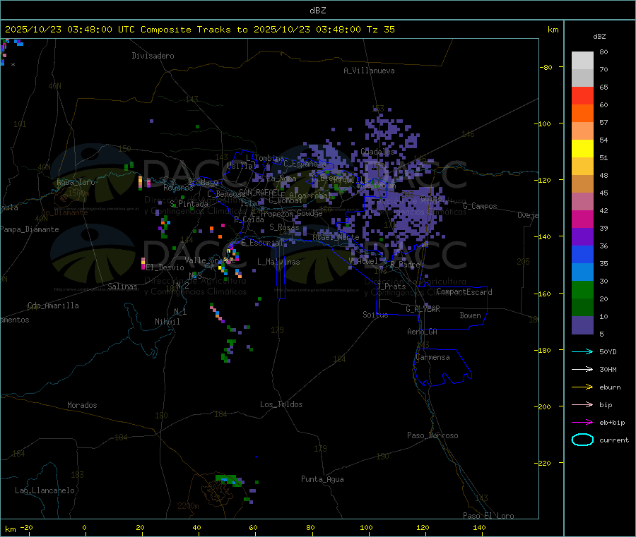Click the white 30HM arrow in legend

(582, 369)
